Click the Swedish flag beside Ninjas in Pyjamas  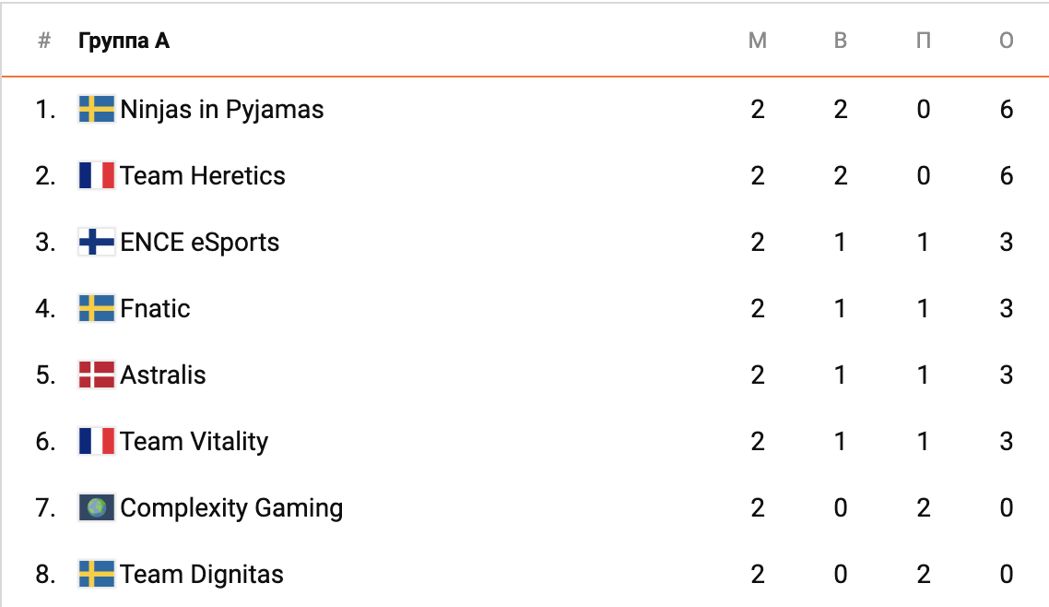click(97, 110)
